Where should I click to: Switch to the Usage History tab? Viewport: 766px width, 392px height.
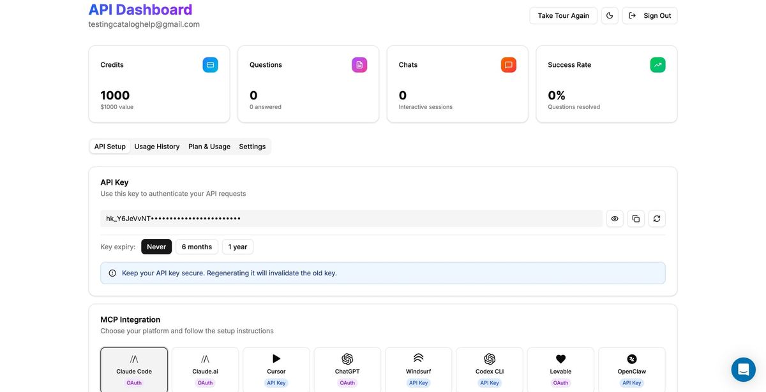[157, 147]
